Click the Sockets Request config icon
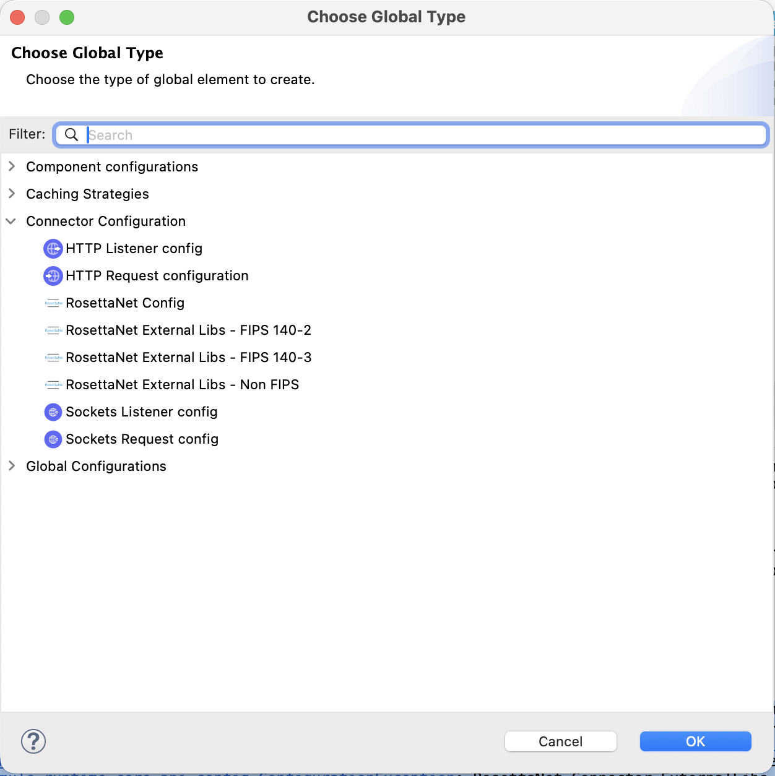This screenshot has width=775, height=776. coord(53,439)
